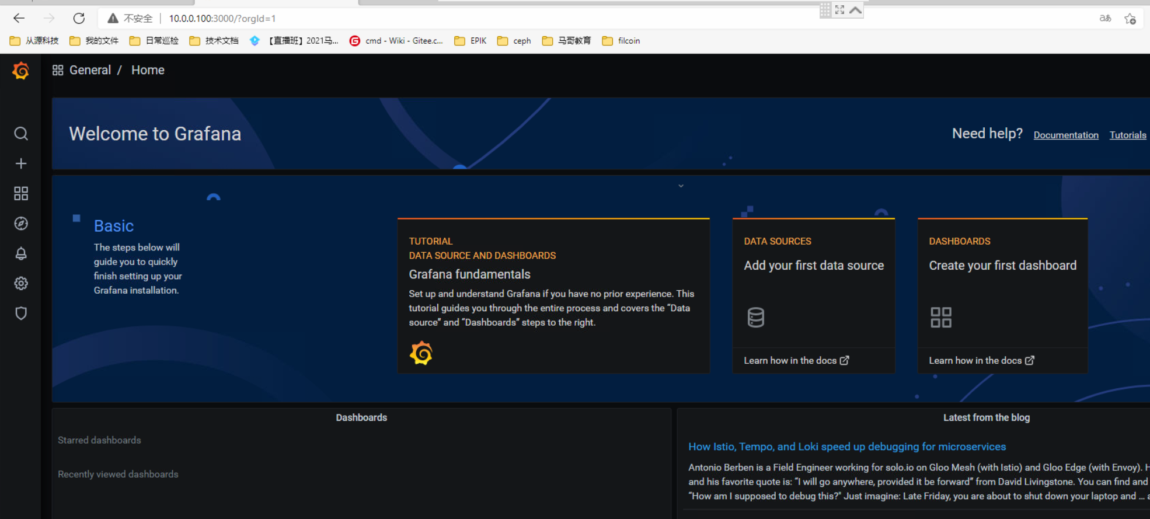Click the external link icon in Data Sources card

(x=845, y=361)
